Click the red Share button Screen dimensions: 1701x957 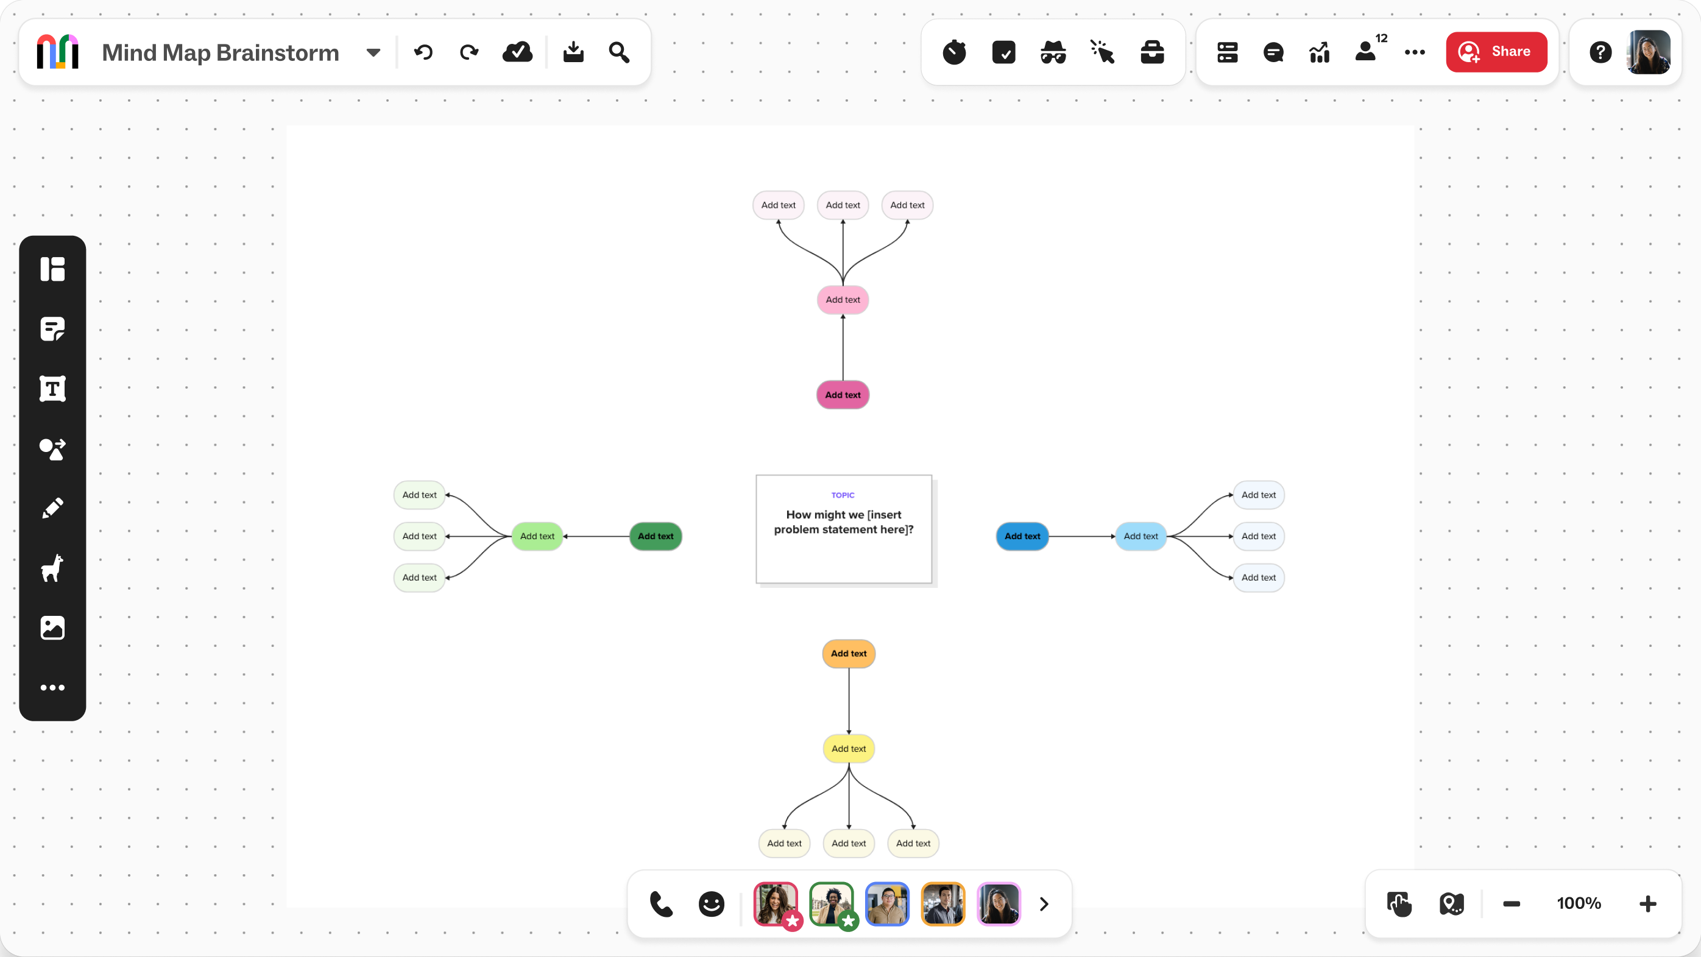tap(1496, 52)
